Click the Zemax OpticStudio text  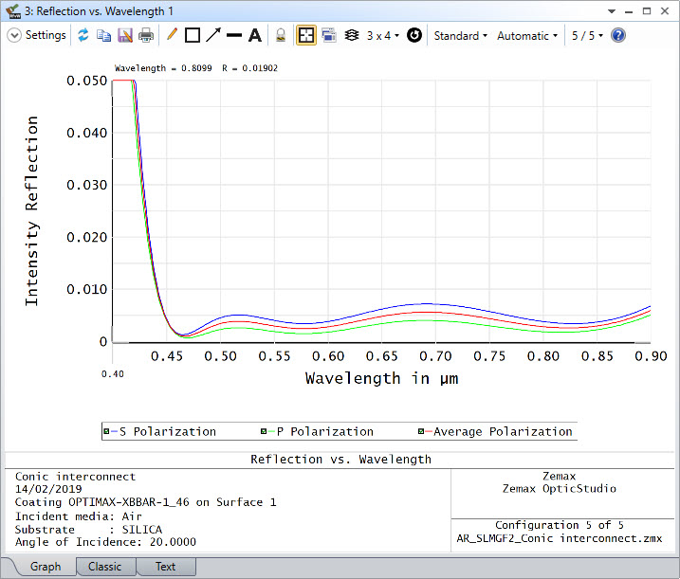(560, 489)
